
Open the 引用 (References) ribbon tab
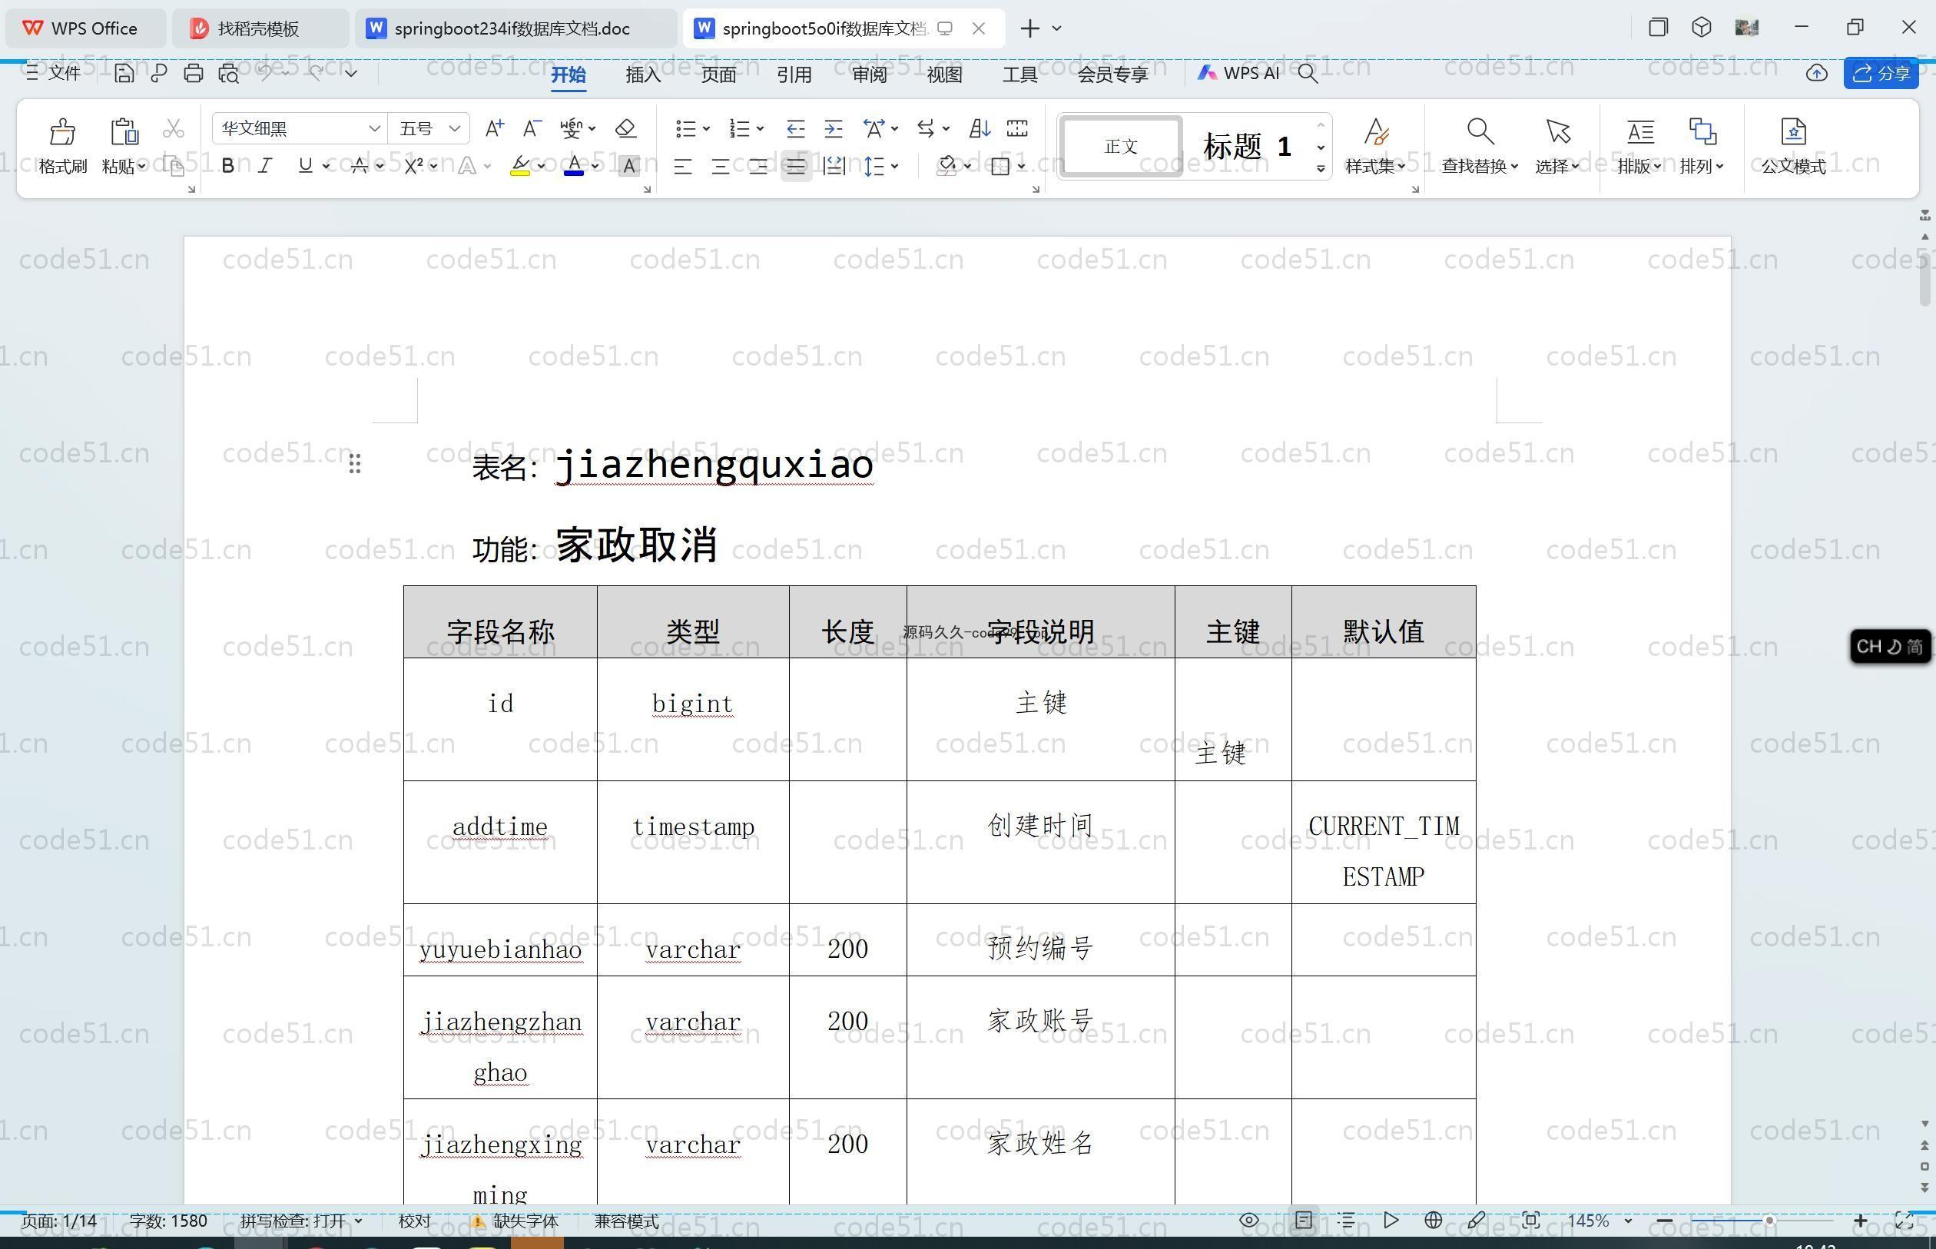pos(794,74)
